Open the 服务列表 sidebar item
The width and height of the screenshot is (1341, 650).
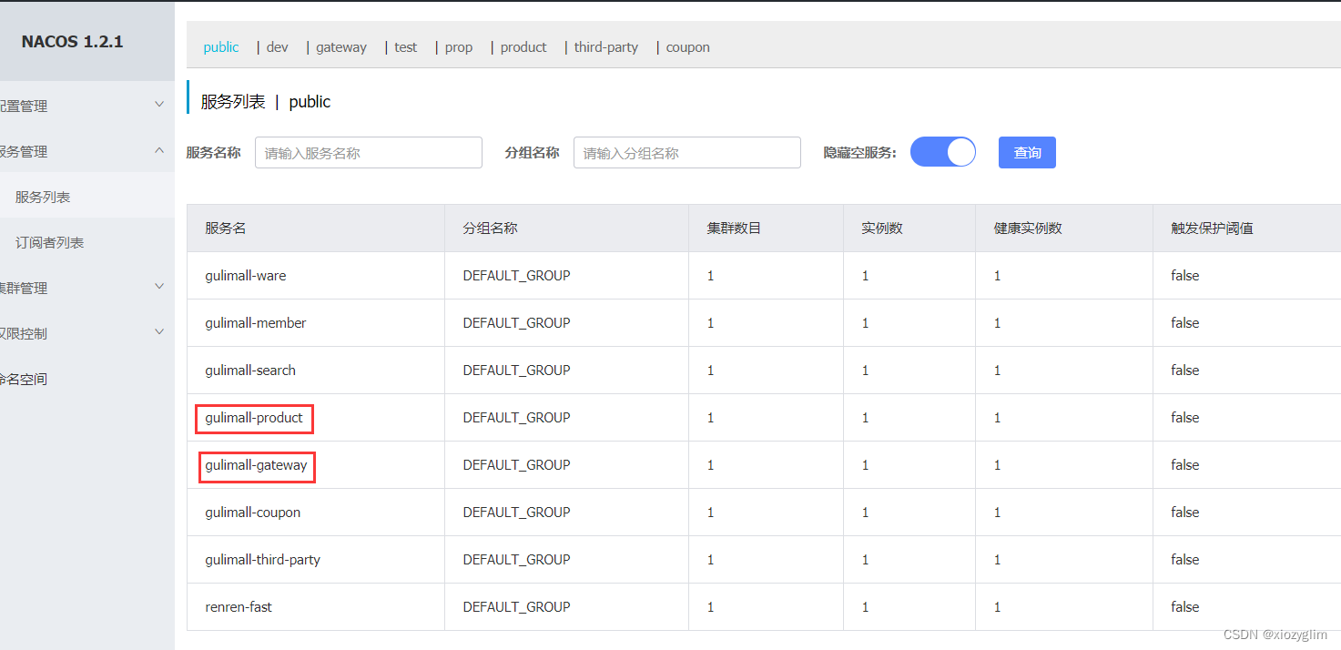(41, 196)
